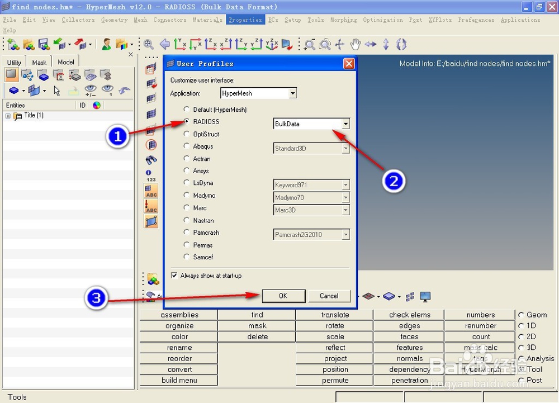Open the check elems panel
This screenshot has width=559, height=403.
click(409, 315)
